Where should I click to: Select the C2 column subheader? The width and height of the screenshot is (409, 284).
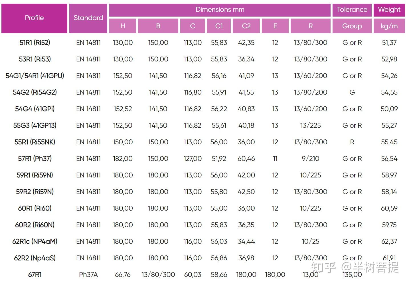246,26
